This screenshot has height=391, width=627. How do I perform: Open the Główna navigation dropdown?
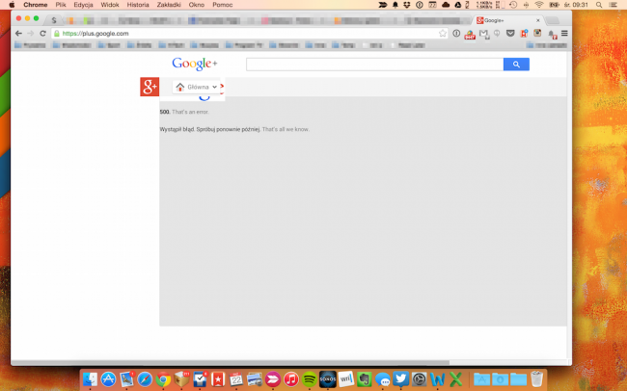(x=197, y=87)
